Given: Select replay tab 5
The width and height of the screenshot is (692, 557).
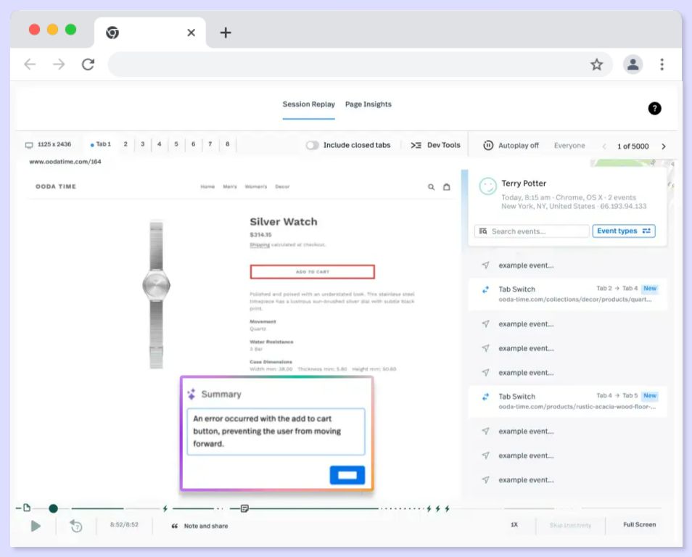Looking at the screenshot, I should (176, 144).
